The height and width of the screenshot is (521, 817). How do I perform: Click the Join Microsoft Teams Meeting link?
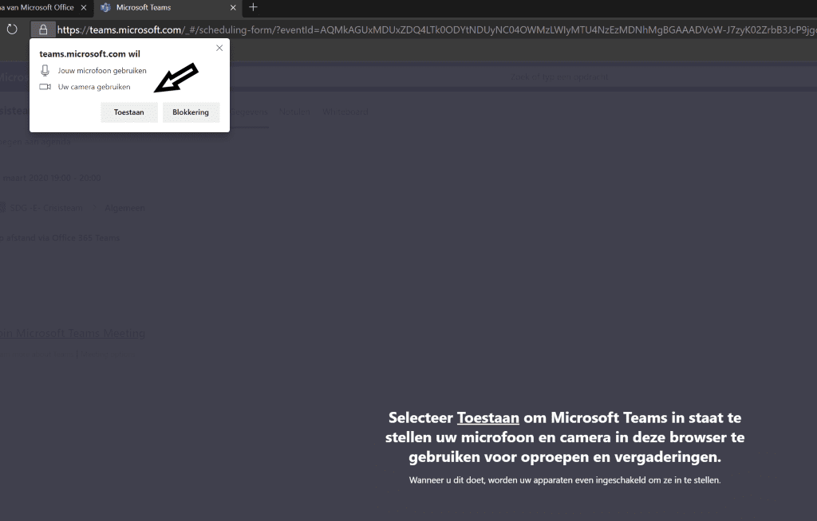click(73, 333)
